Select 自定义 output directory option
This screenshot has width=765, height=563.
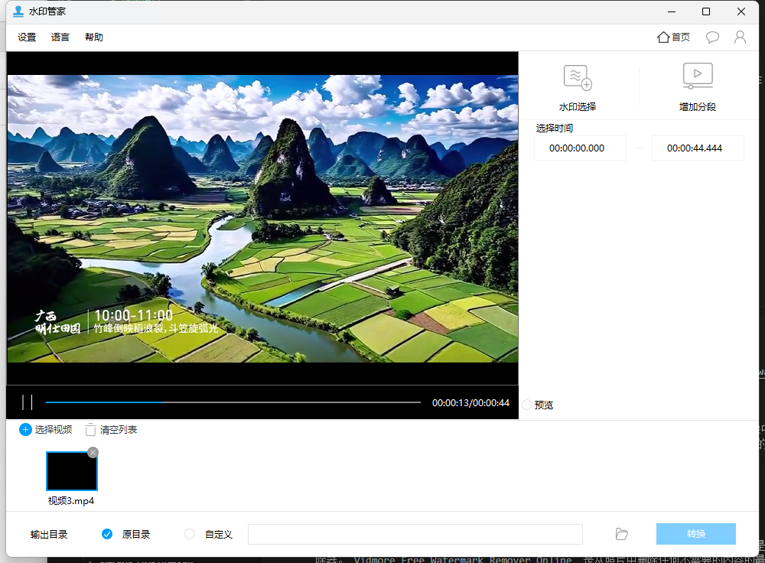(190, 534)
